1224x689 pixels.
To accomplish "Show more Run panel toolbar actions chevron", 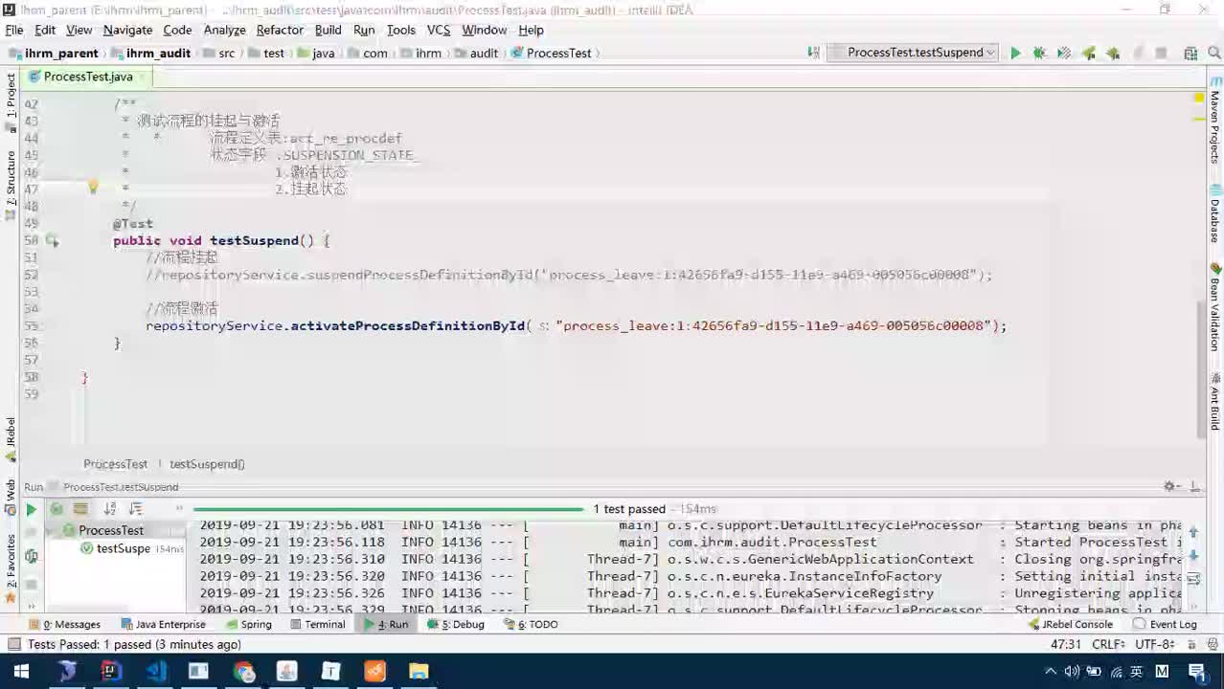I will (x=178, y=509).
